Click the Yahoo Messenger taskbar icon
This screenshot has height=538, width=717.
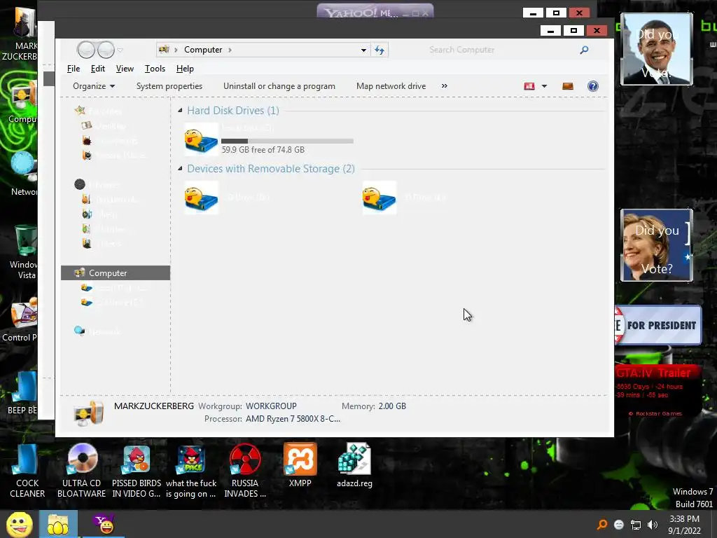[104, 524]
